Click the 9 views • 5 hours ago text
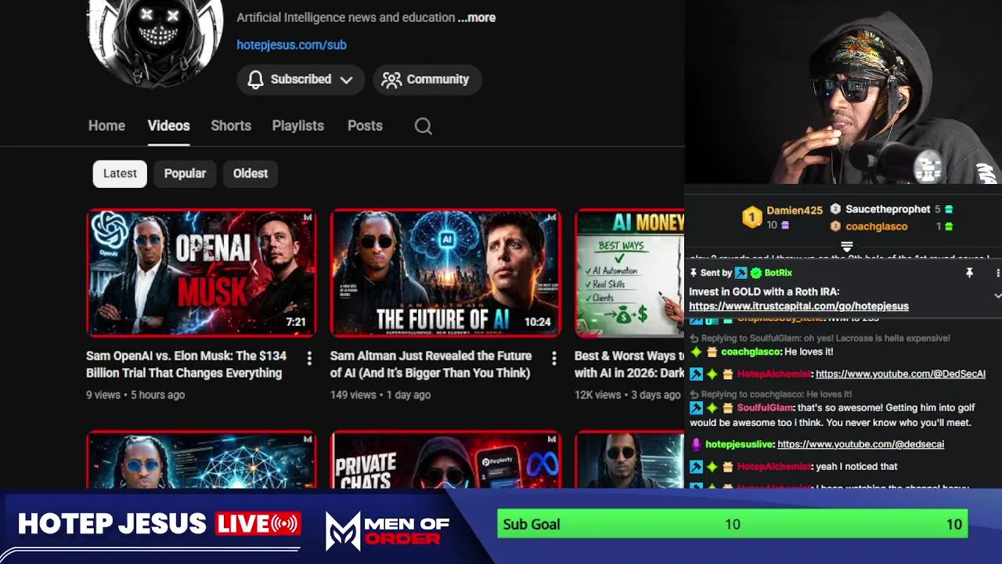Image resolution: width=1002 pixels, height=564 pixels. pos(135,395)
